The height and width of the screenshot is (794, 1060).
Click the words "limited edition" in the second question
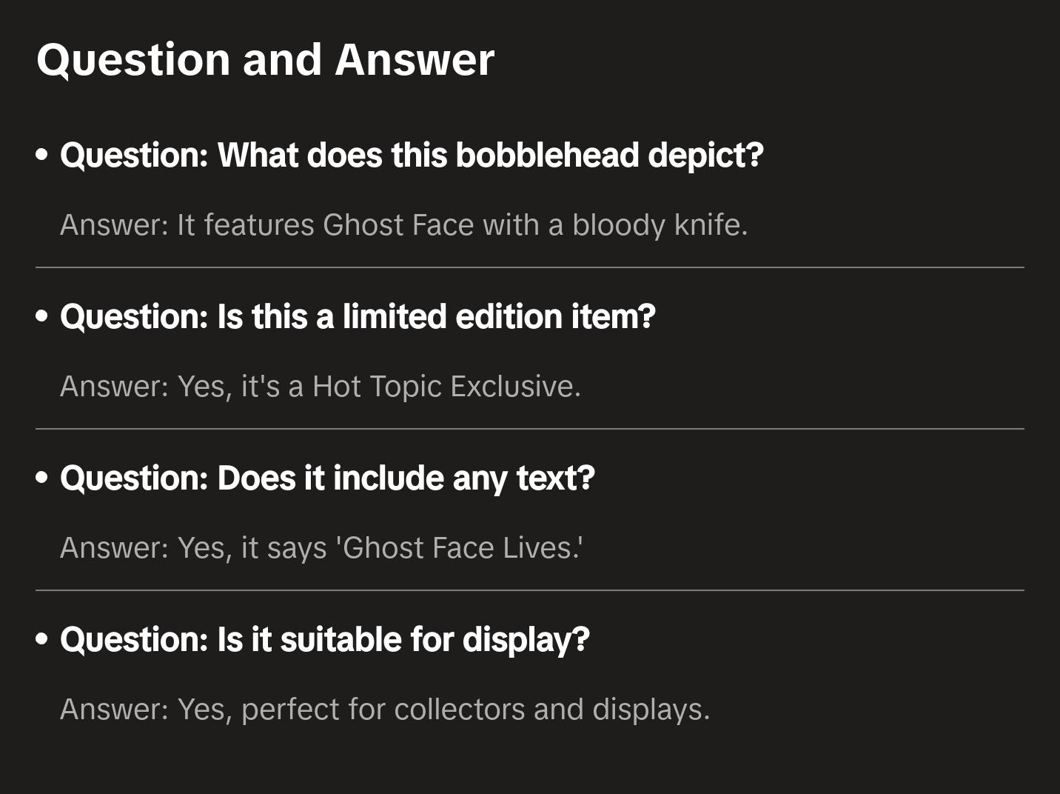(x=452, y=316)
